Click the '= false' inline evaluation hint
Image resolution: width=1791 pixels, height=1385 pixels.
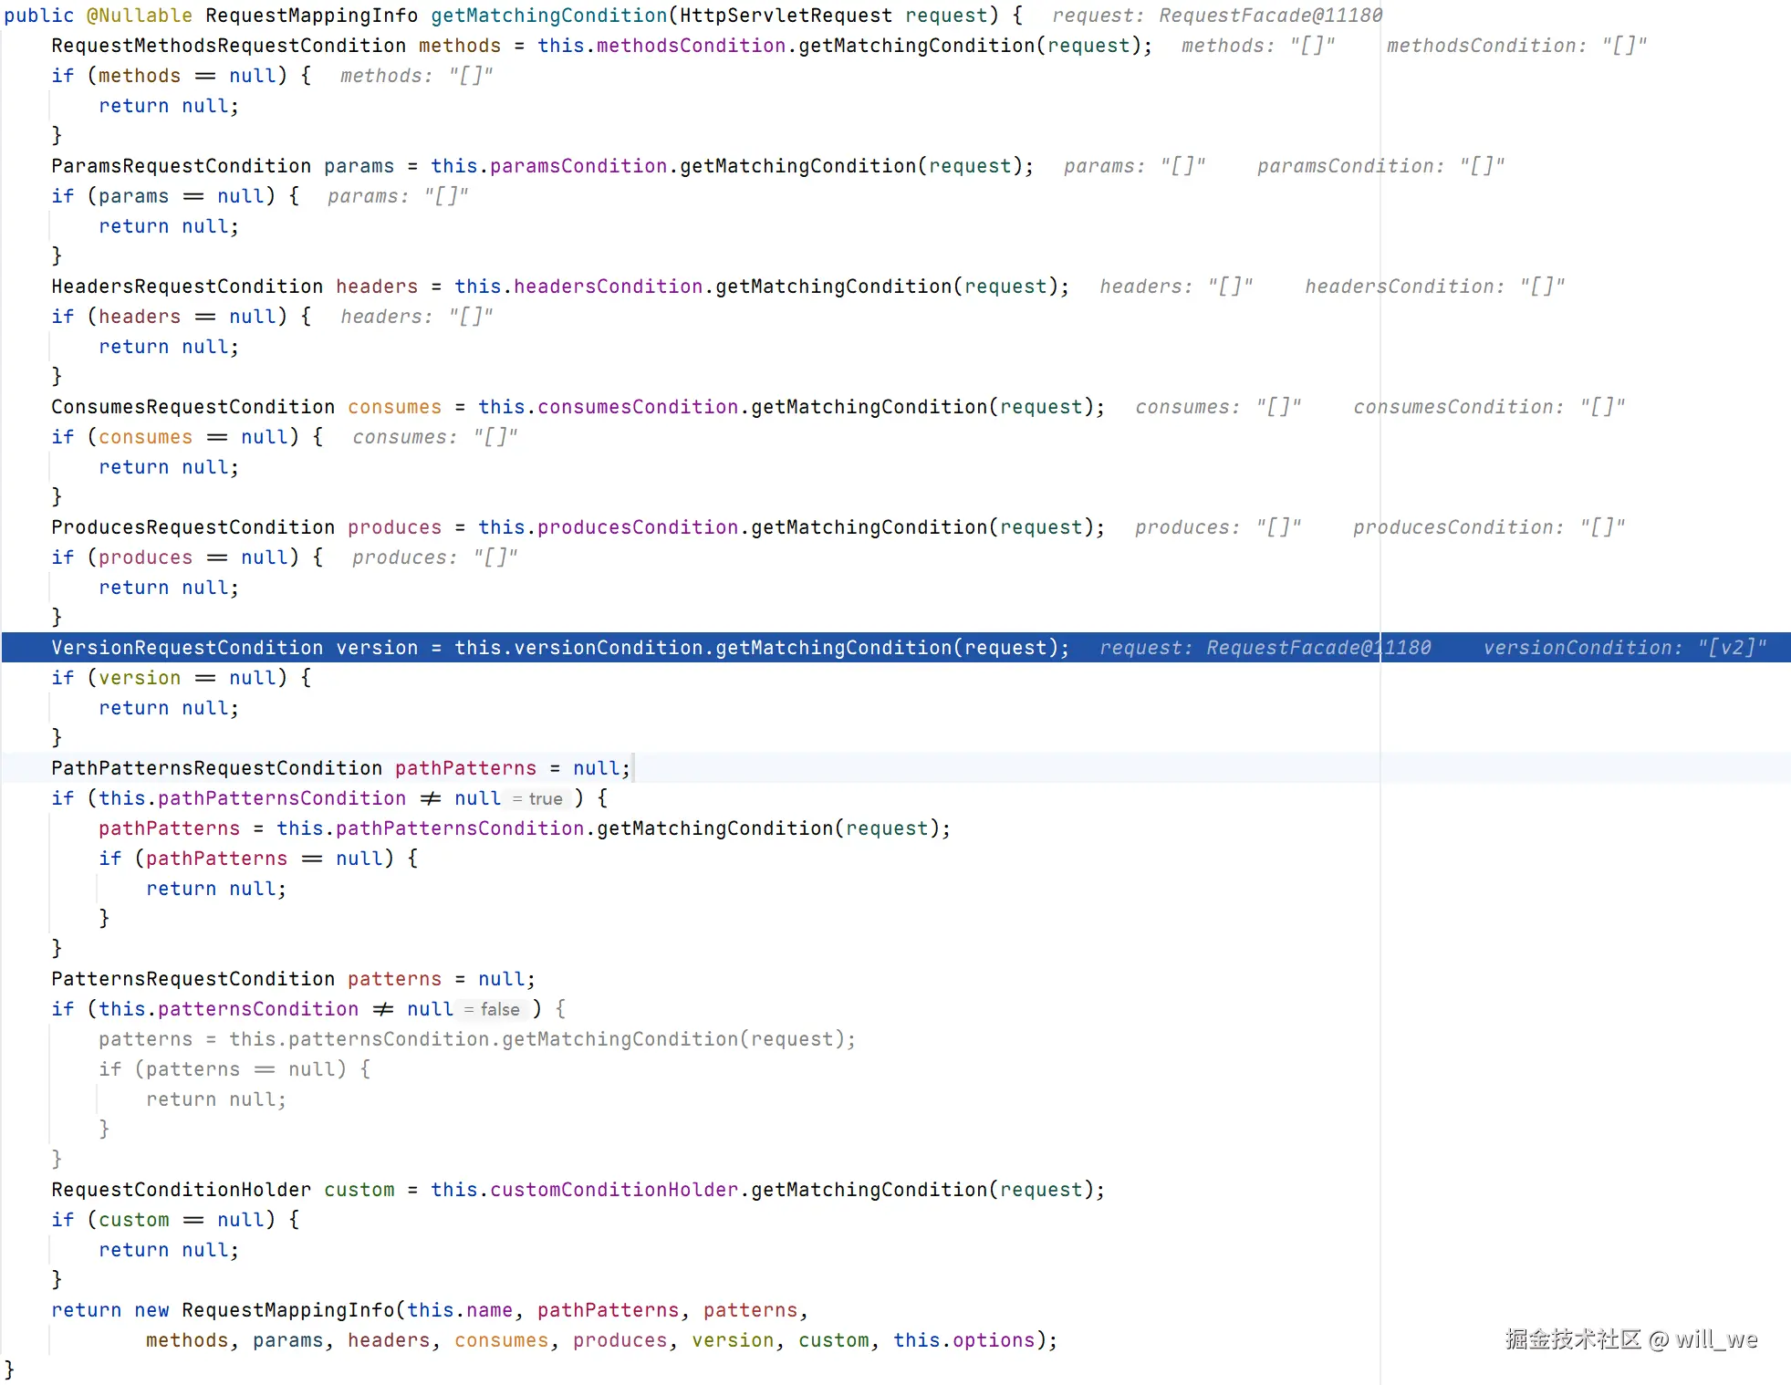point(492,1010)
